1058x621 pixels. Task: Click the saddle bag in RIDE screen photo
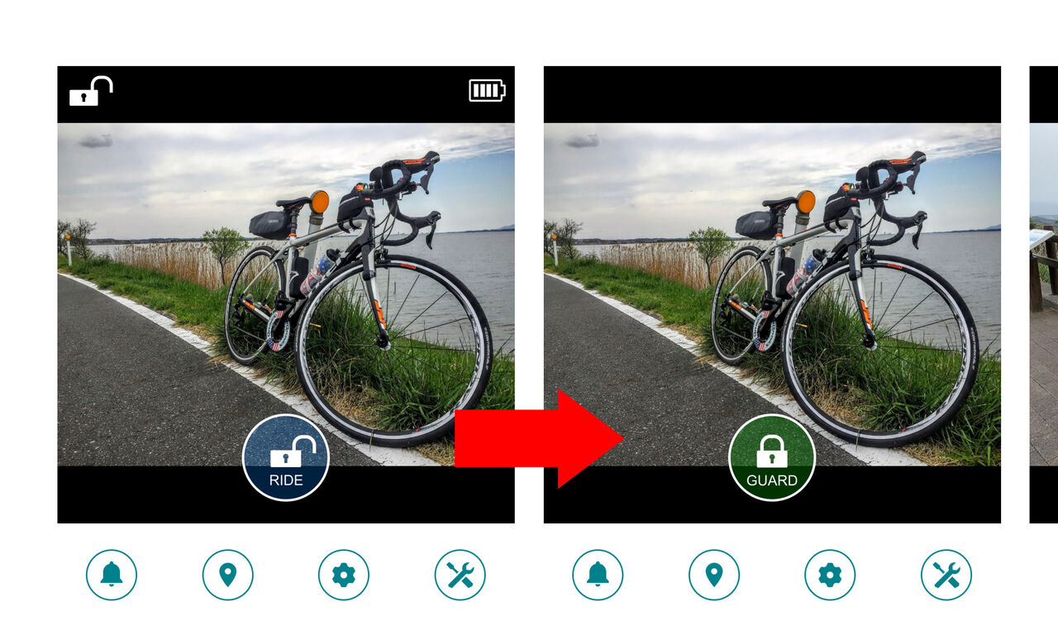coord(269,224)
